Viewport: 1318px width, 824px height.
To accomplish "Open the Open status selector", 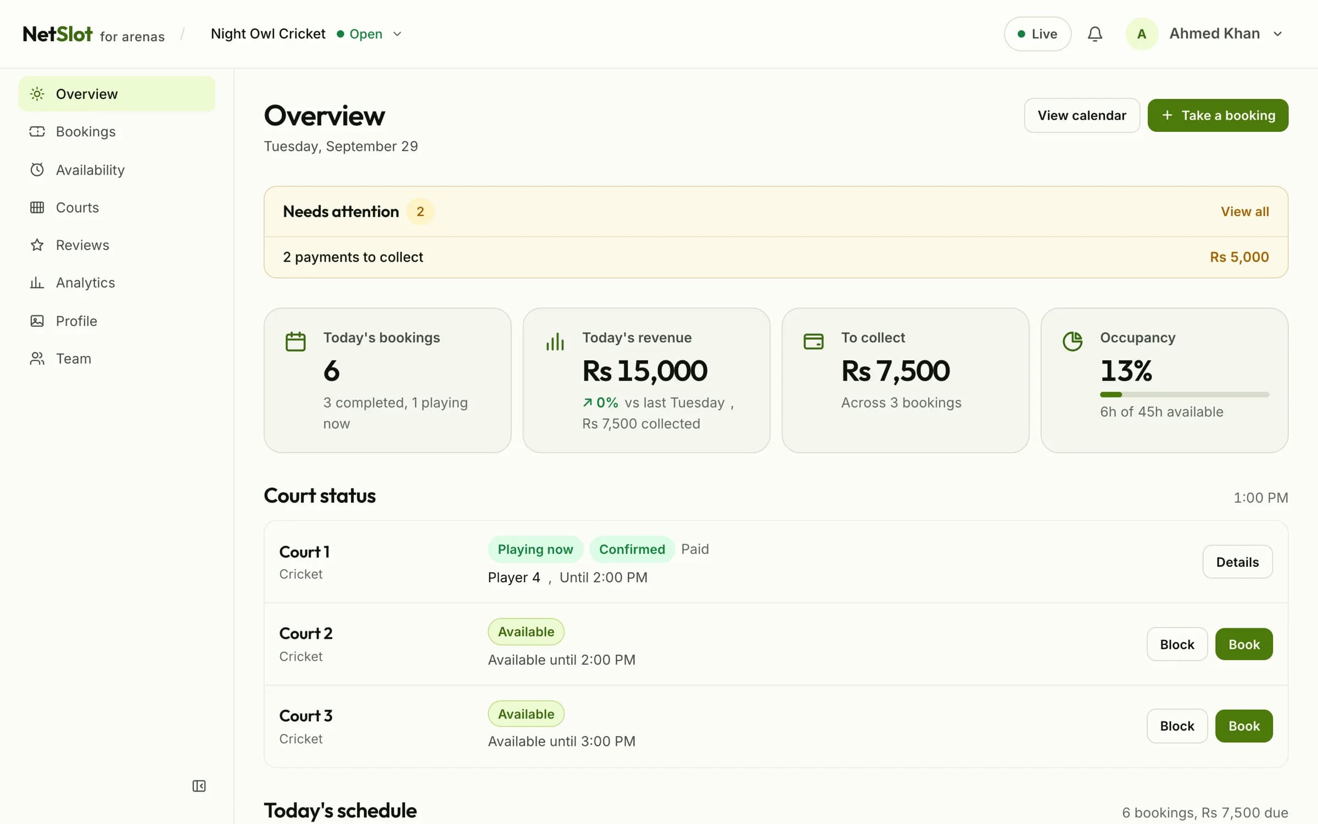I will coord(360,34).
